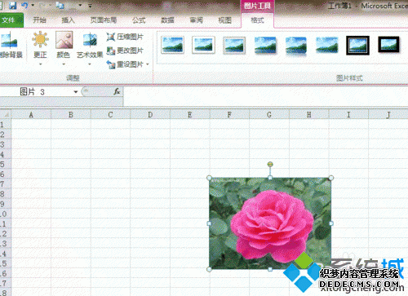
Task: Click the Remove Background (删除背景) icon
Action: coord(9,40)
